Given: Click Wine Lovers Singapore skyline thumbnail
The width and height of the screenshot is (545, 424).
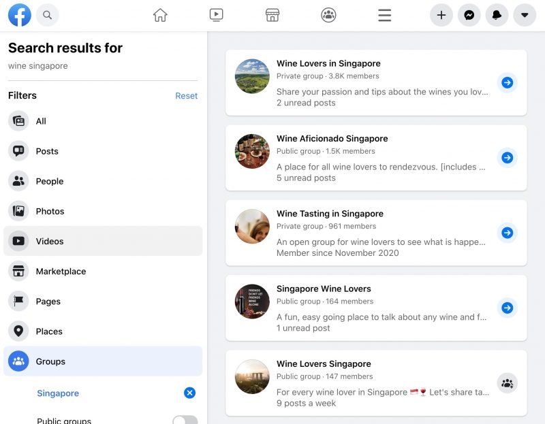Looking at the screenshot, I should click(x=252, y=376).
